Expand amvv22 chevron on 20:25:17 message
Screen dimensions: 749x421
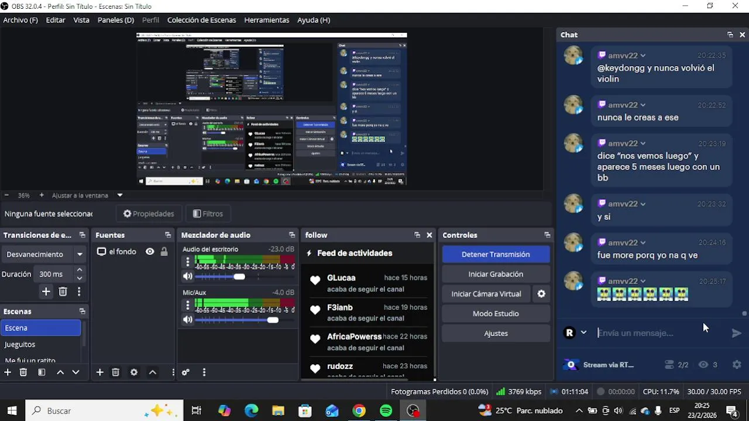click(643, 281)
